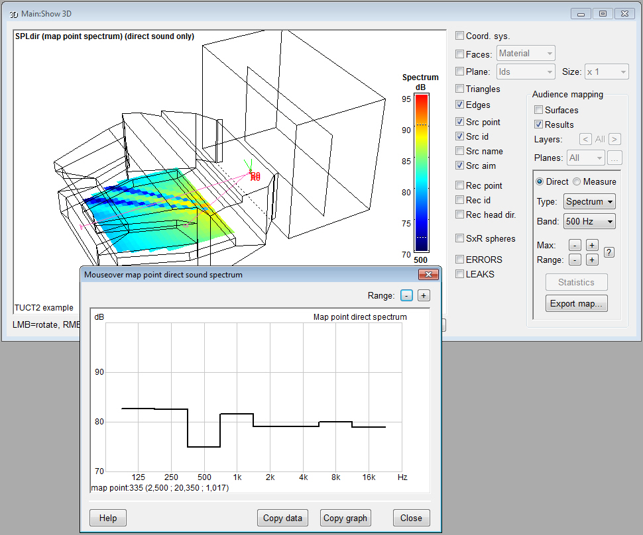Open the Band 500 Hz dropdown
Image resolution: width=643 pixels, height=535 pixels.
pos(589,221)
